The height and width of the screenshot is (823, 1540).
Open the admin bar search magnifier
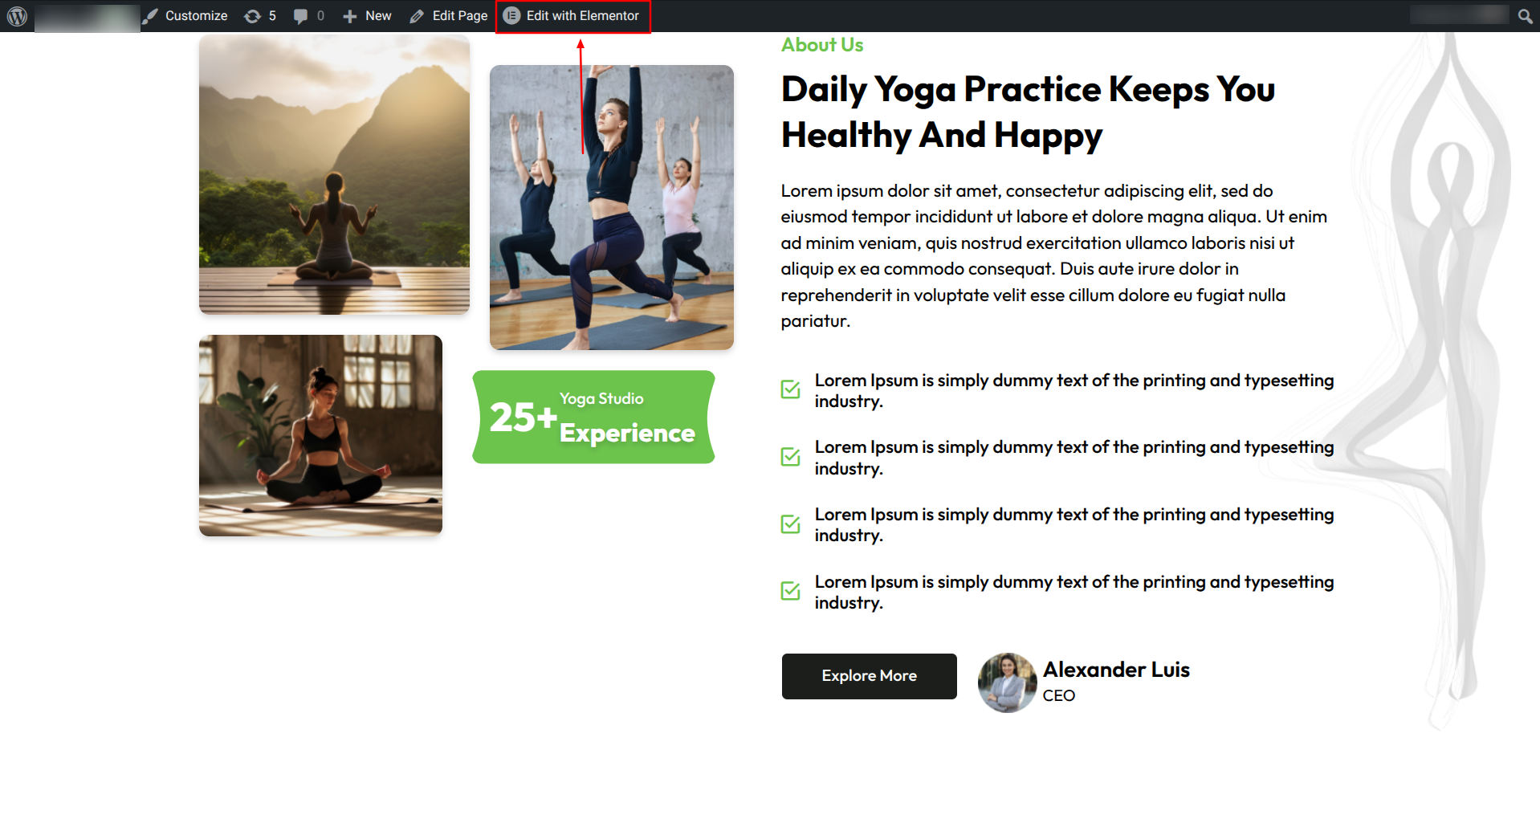click(1525, 15)
